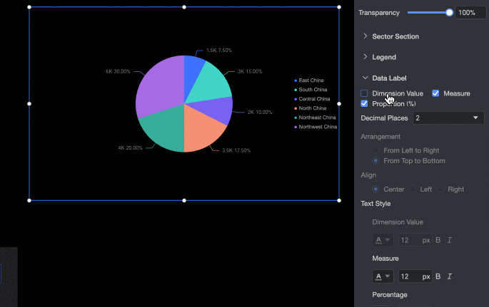
Task: Click the 1.5K 7.50% data label
Action: 219,51
